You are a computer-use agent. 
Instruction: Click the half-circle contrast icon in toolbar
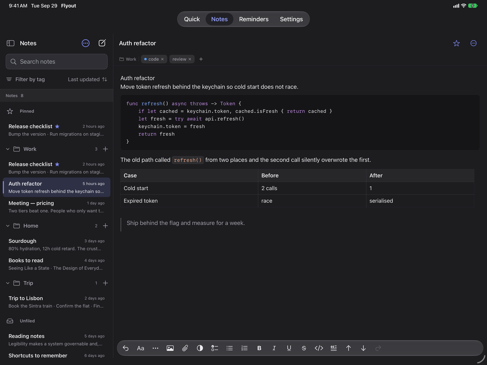pyautogui.click(x=200, y=348)
